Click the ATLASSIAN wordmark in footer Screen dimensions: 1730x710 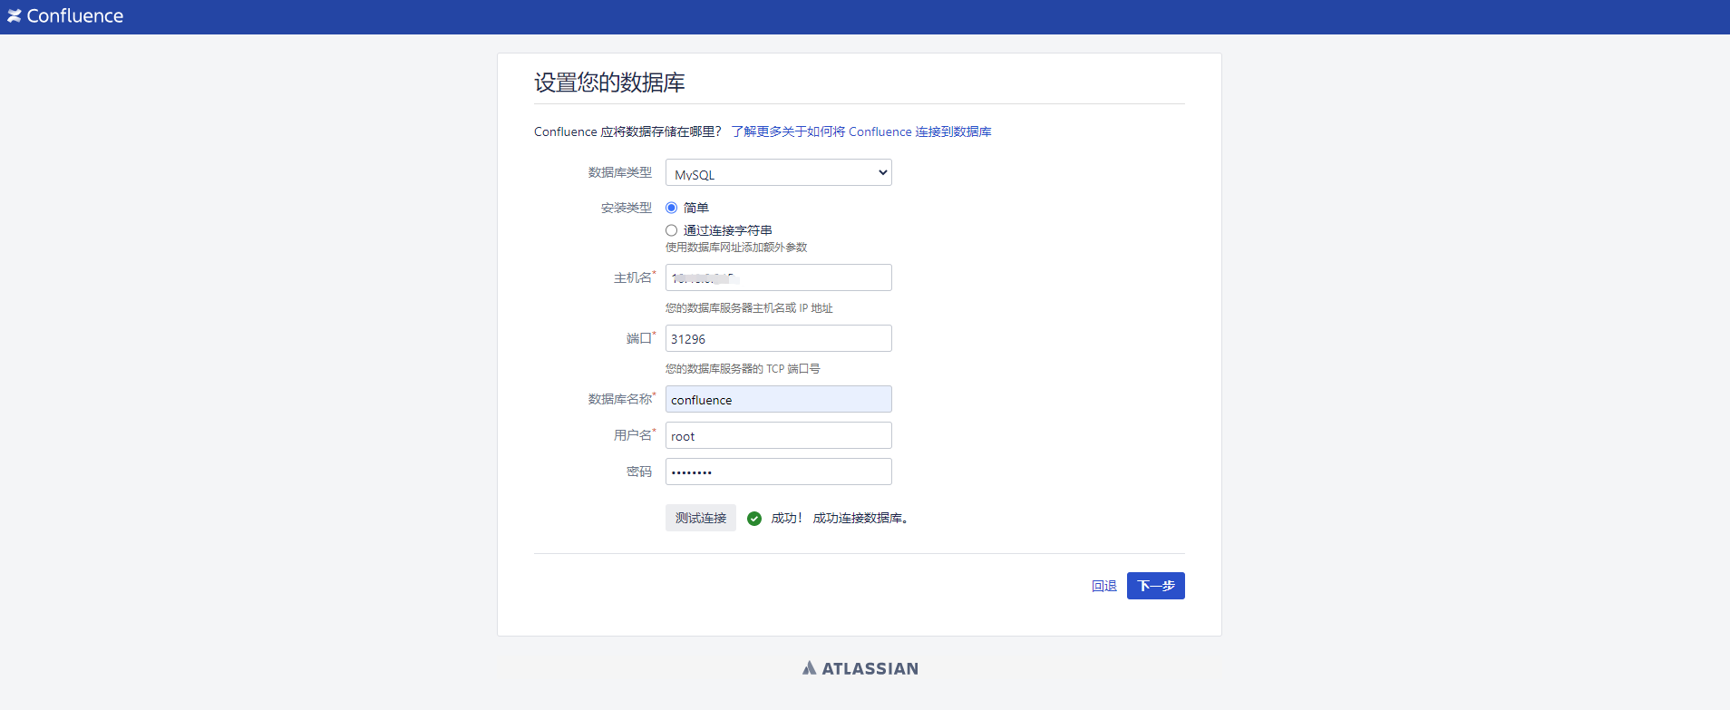click(870, 669)
